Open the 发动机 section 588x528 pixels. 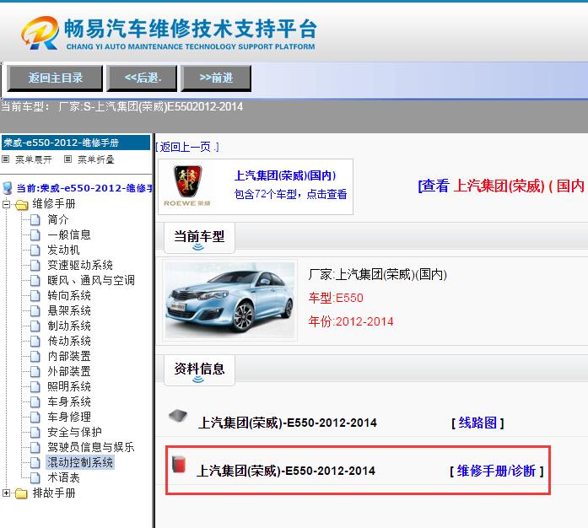click(63, 250)
